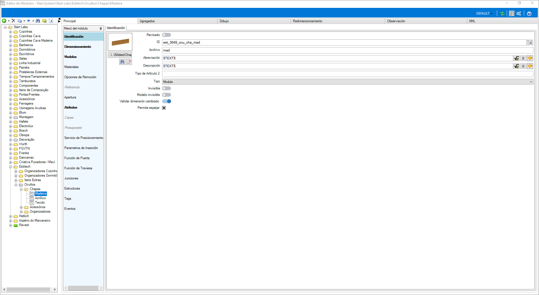Open Opciones de Remoción in module menu
The width and height of the screenshot is (539, 295).
[x=83, y=77]
